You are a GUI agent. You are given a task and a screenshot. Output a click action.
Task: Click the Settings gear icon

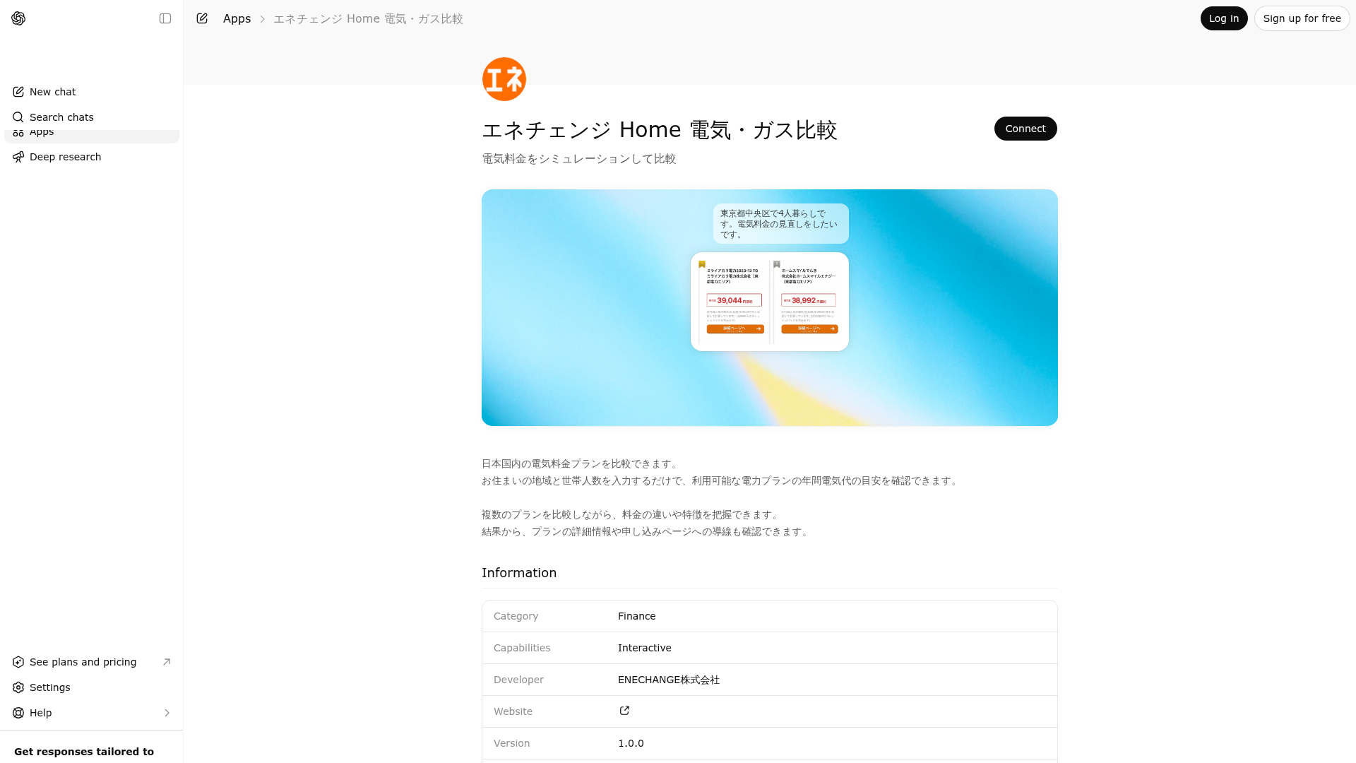point(18,687)
